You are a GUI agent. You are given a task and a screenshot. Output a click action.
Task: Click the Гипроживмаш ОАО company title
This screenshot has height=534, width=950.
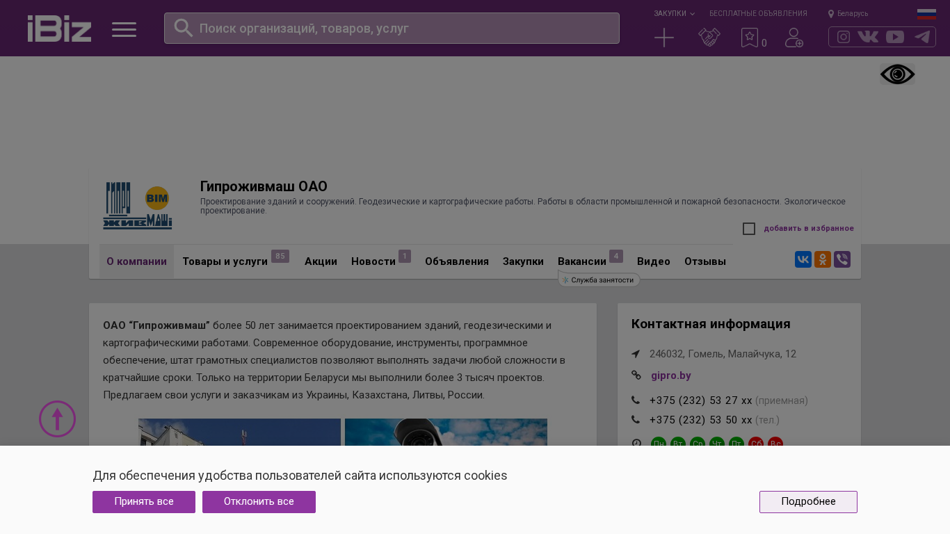[x=264, y=186]
